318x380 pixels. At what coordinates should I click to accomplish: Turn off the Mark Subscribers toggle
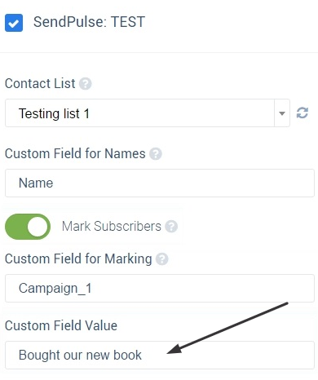pos(28,227)
